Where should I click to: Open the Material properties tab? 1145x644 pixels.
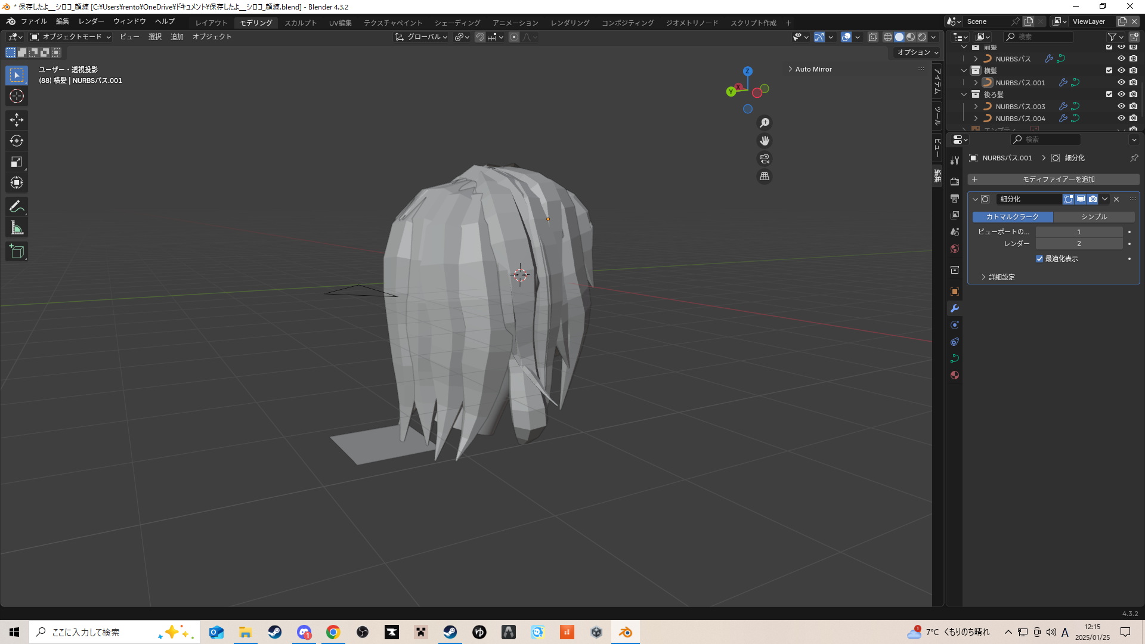click(x=955, y=375)
